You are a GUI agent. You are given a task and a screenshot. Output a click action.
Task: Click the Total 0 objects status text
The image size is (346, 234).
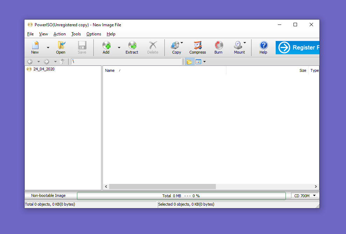pos(50,204)
